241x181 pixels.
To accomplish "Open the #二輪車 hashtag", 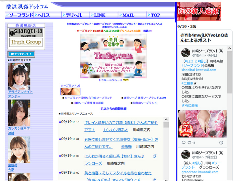I will [x=187, y=83].
